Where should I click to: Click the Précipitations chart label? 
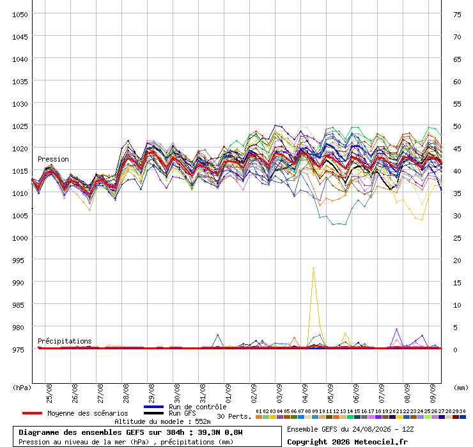65,341
